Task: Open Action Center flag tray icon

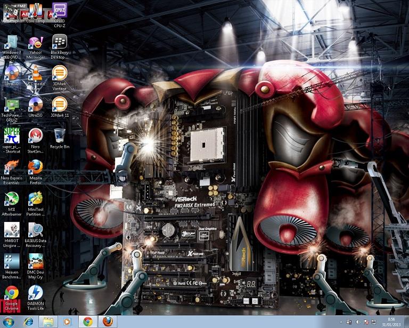Action: (366, 322)
